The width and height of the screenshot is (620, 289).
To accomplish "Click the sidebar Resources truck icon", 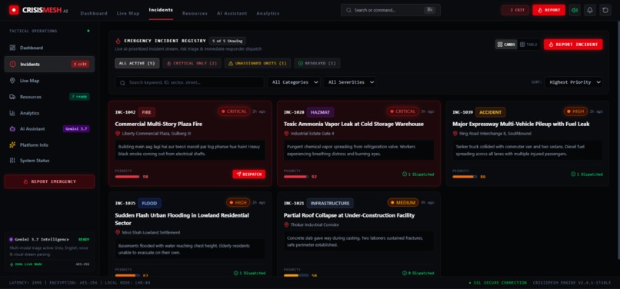I will click(x=12, y=97).
